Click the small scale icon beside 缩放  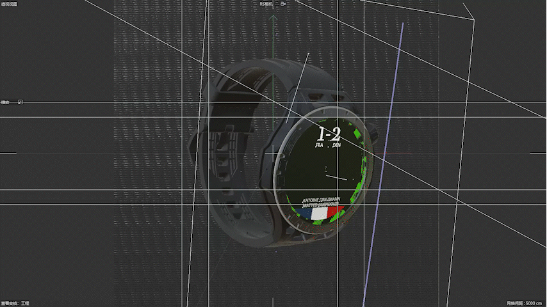coord(20,102)
